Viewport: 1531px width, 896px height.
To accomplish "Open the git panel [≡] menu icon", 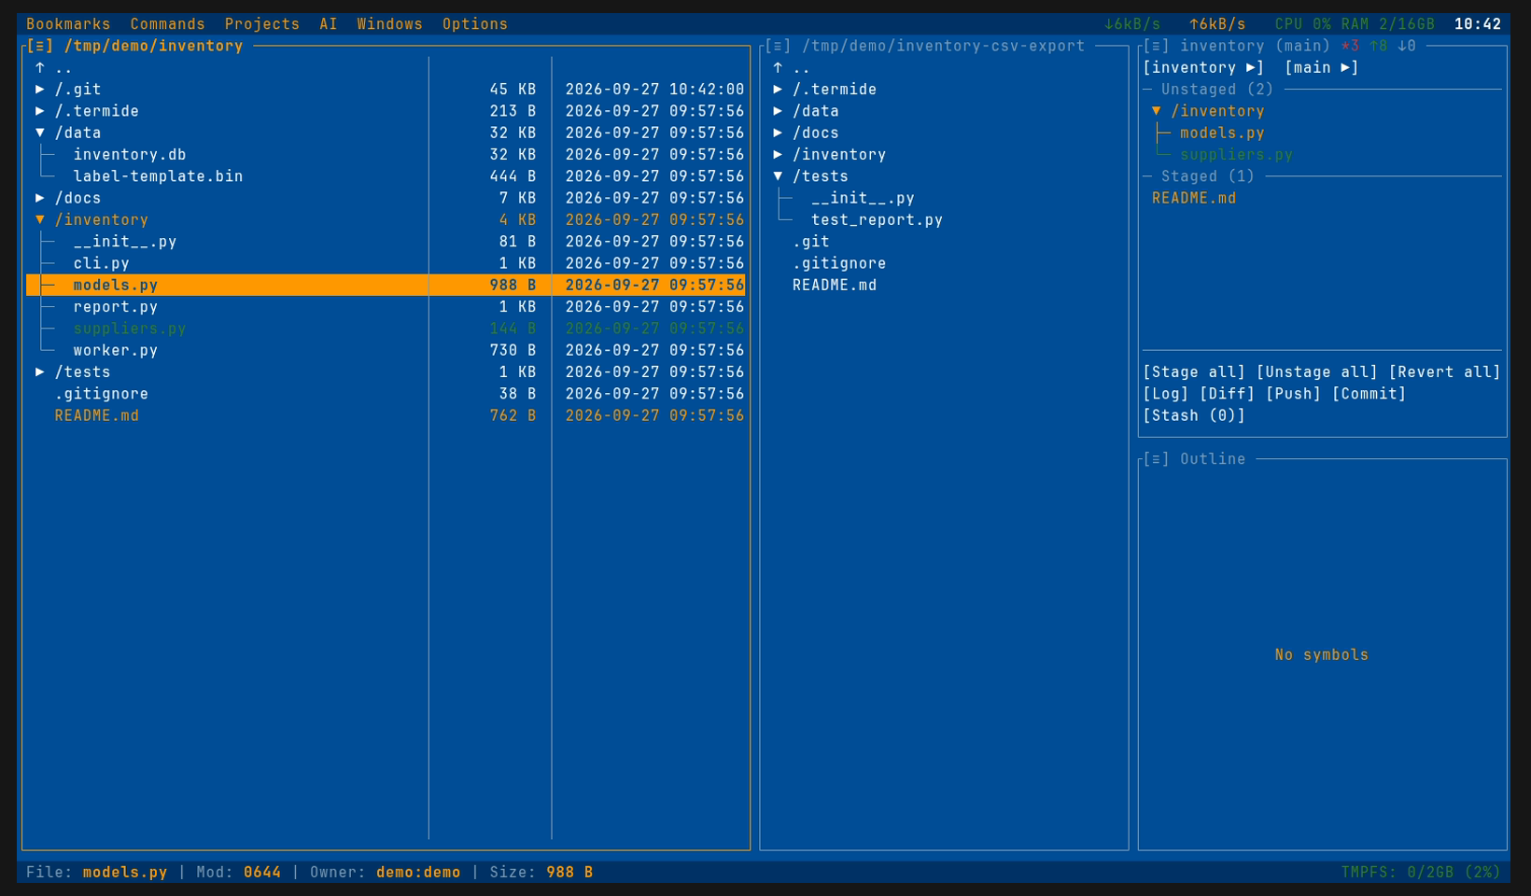I will pos(1156,46).
